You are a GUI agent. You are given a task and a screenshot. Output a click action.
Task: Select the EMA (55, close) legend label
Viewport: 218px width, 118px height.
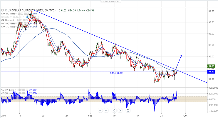[8, 14]
